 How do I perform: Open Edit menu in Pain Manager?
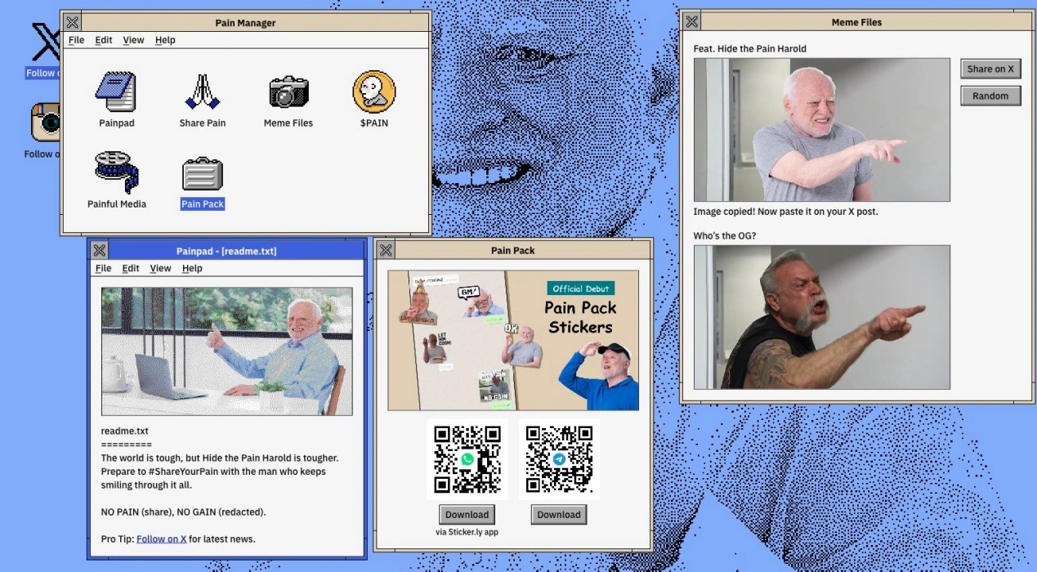pyautogui.click(x=104, y=40)
